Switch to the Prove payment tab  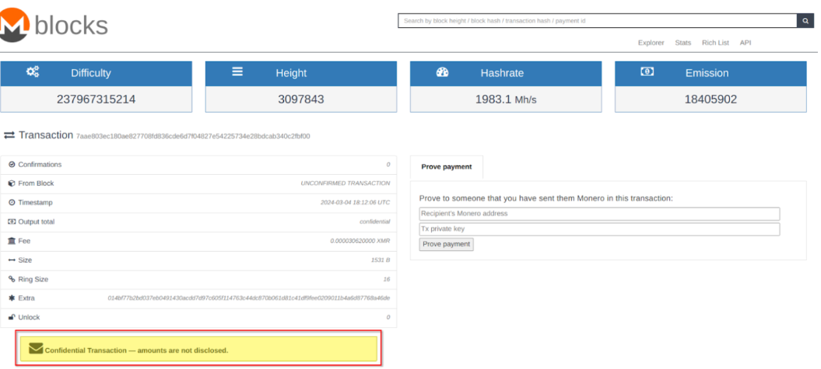446,166
